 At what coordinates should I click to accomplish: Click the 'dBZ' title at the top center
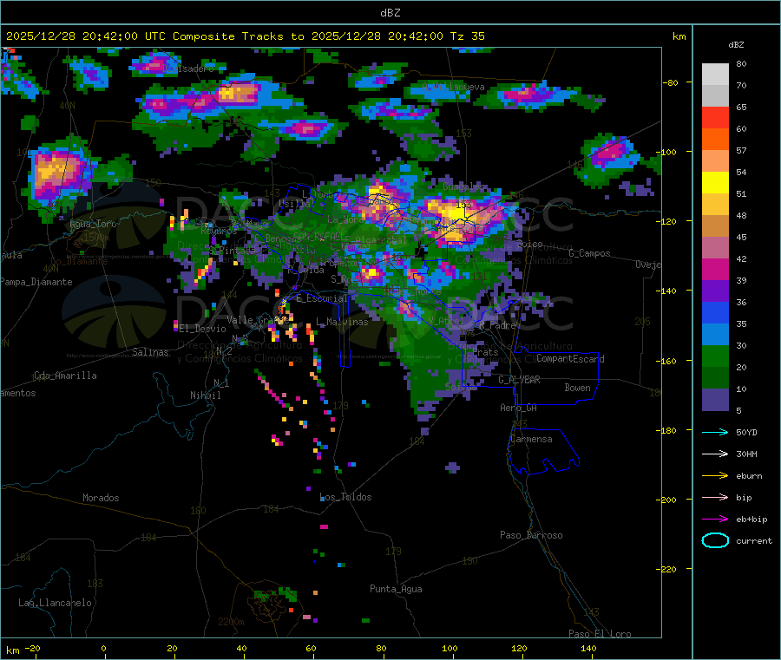coord(390,12)
